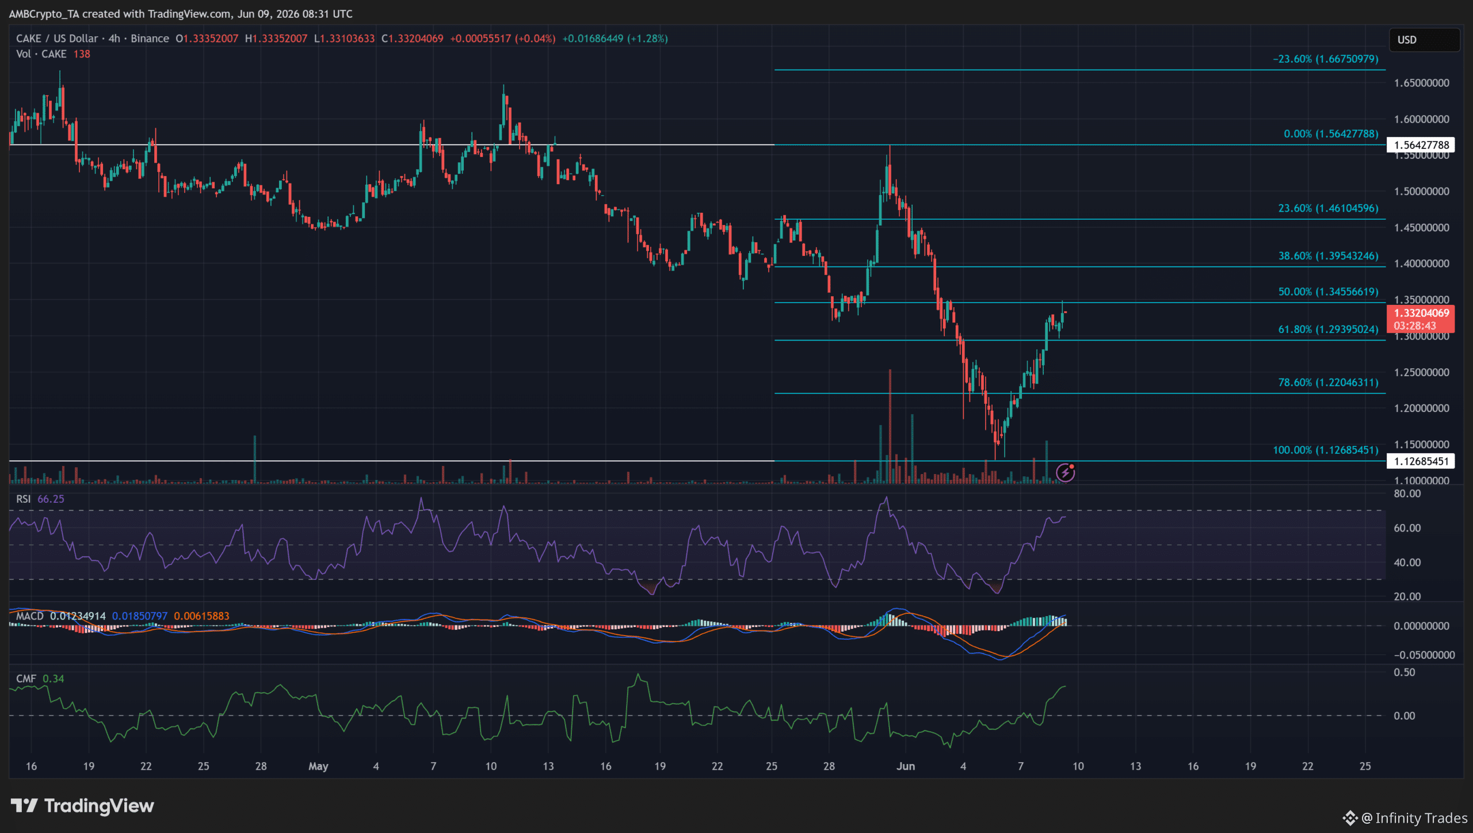Click the 78.60% (1.22046311) Fibonacci label
The height and width of the screenshot is (833, 1473).
click(1328, 383)
